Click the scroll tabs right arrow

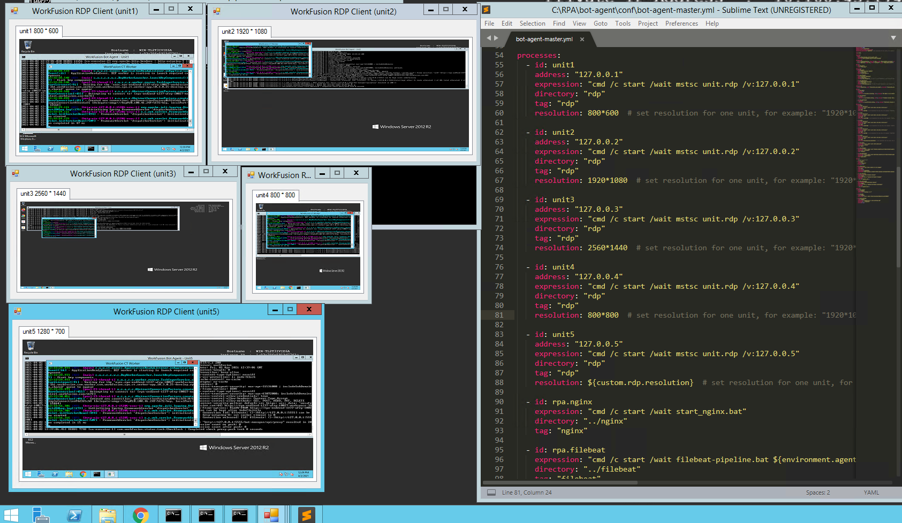(x=496, y=38)
